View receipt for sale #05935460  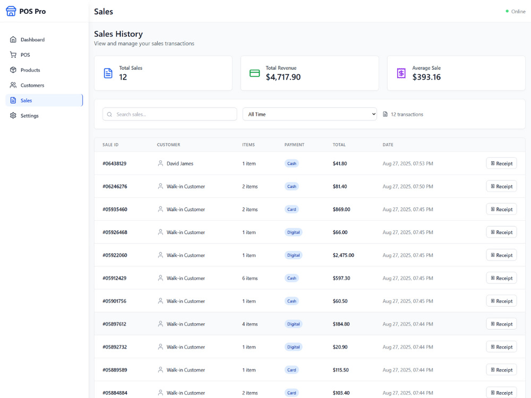coord(502,210)
